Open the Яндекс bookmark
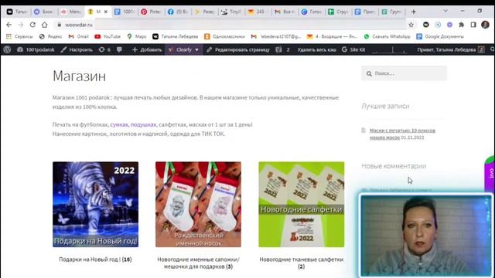The image size is (495, 278). coord(51,36)
